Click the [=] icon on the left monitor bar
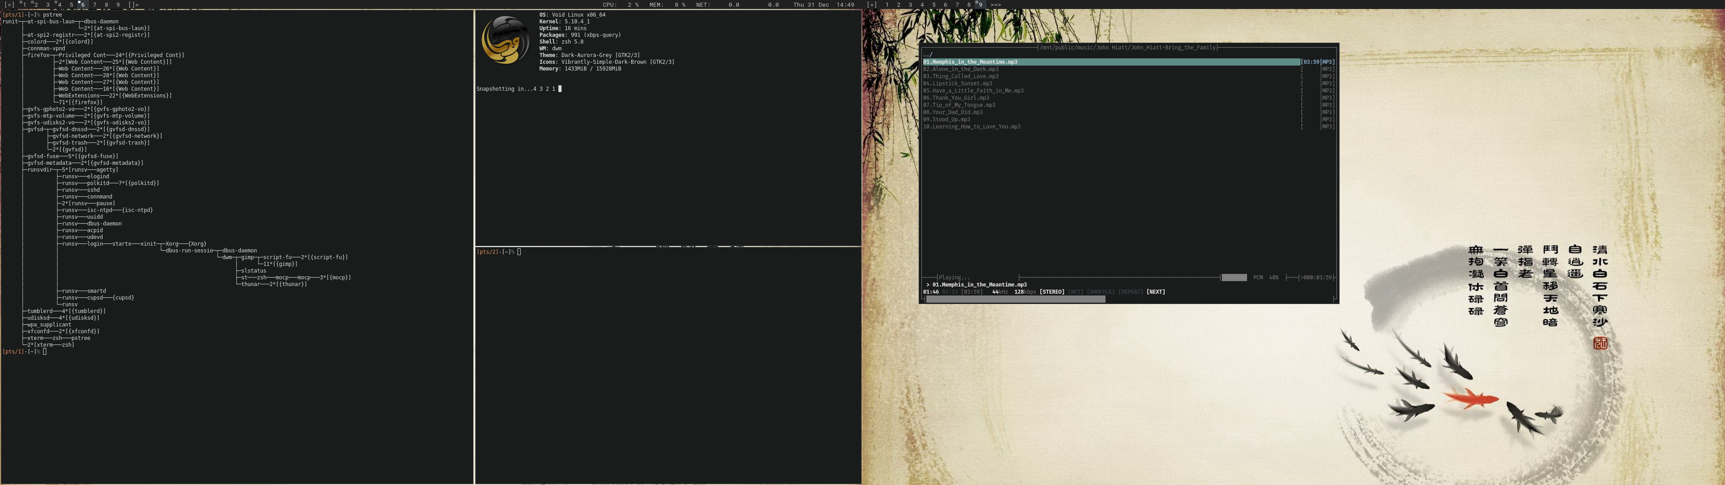Viewport: 1725px width, 485px height. (9, 4)
